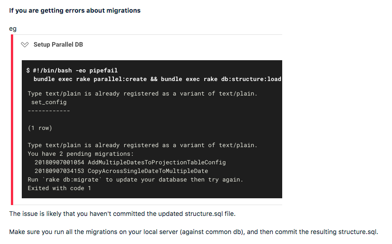Click the sentence about uncommitted structure.sql file
This screenshot has height=244, width=392.
click(122, 214)
